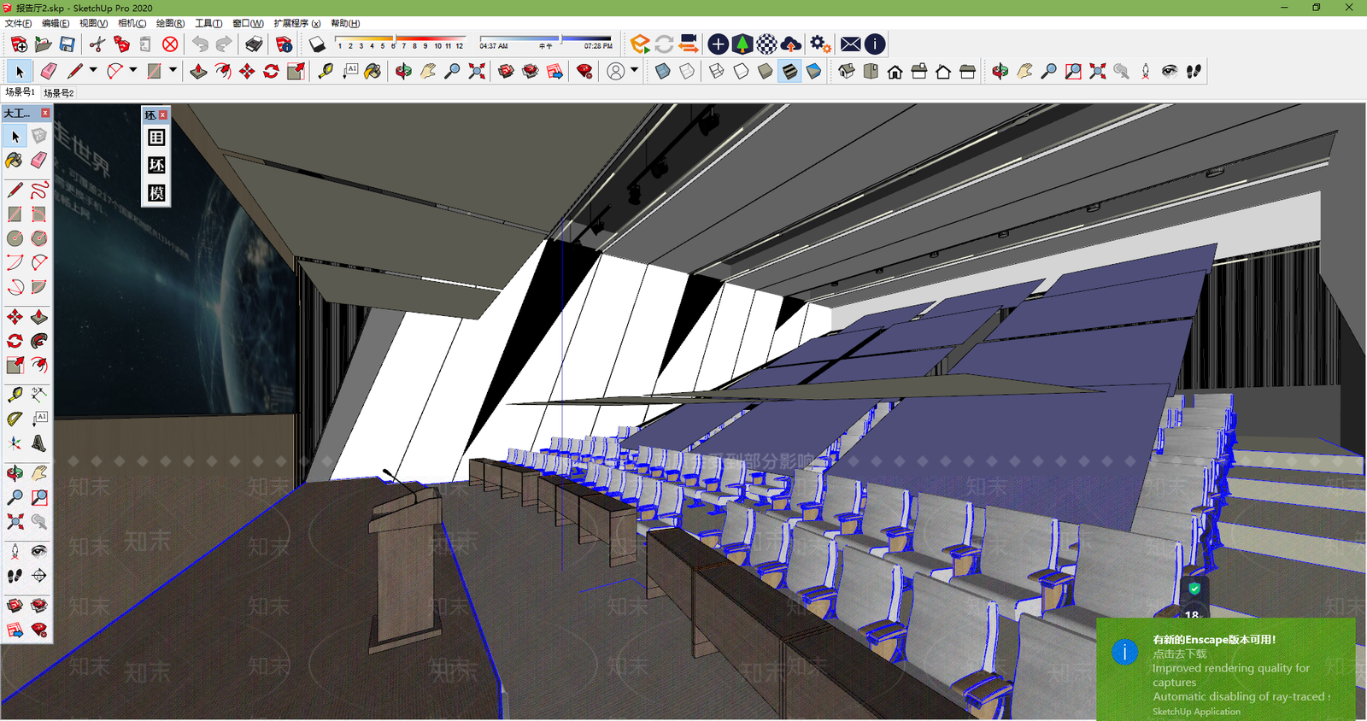Open Enscape settings gear icon
Screen dimensions: 1367x721
coord(820,44)
